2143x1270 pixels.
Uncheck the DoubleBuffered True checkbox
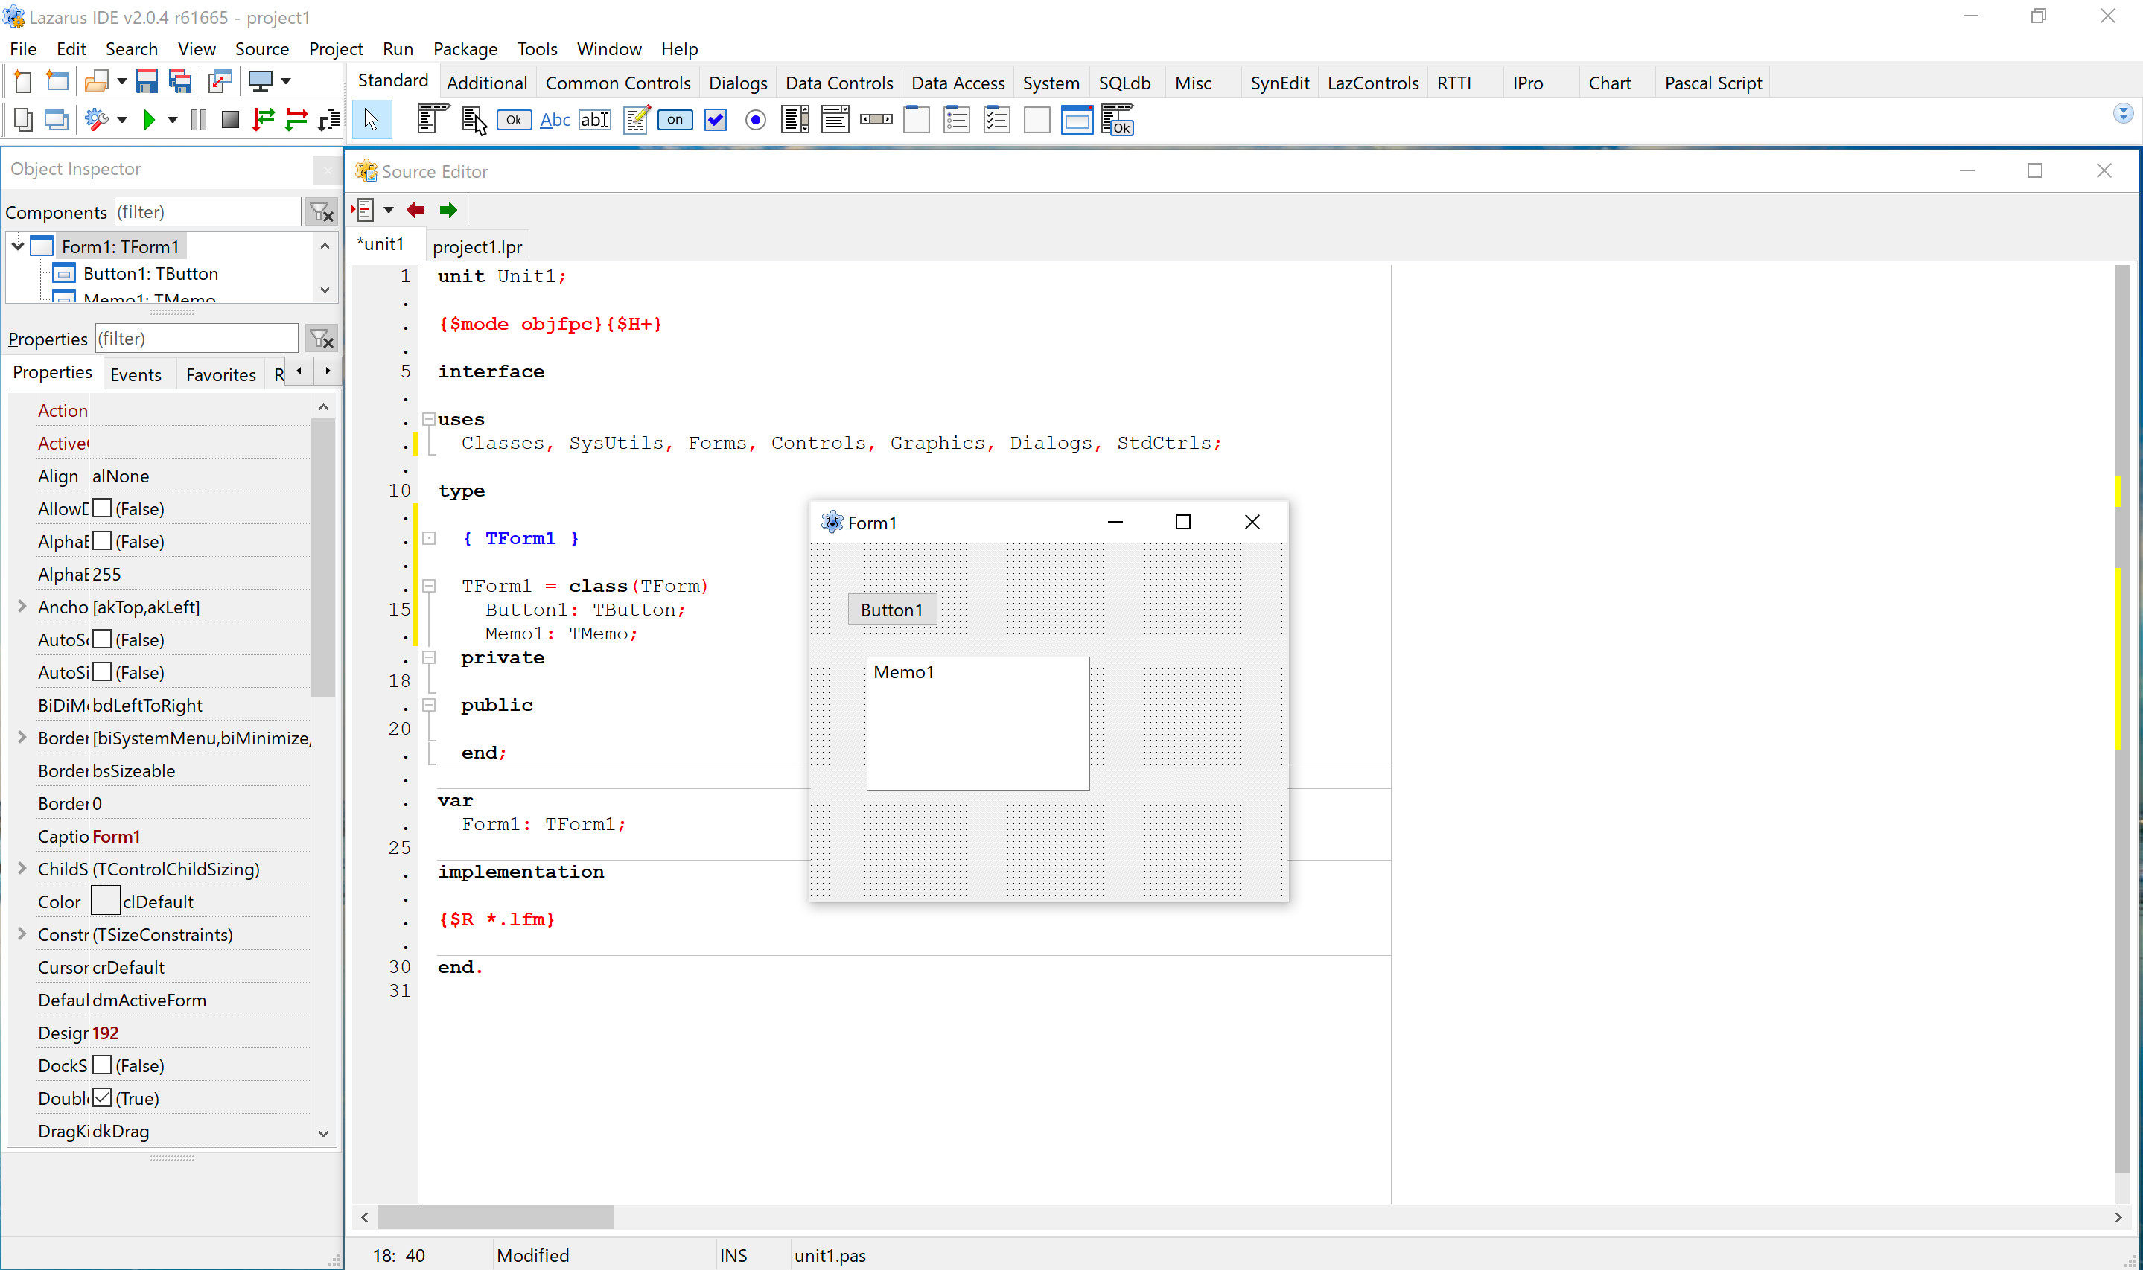click(x=102, y=1097)
